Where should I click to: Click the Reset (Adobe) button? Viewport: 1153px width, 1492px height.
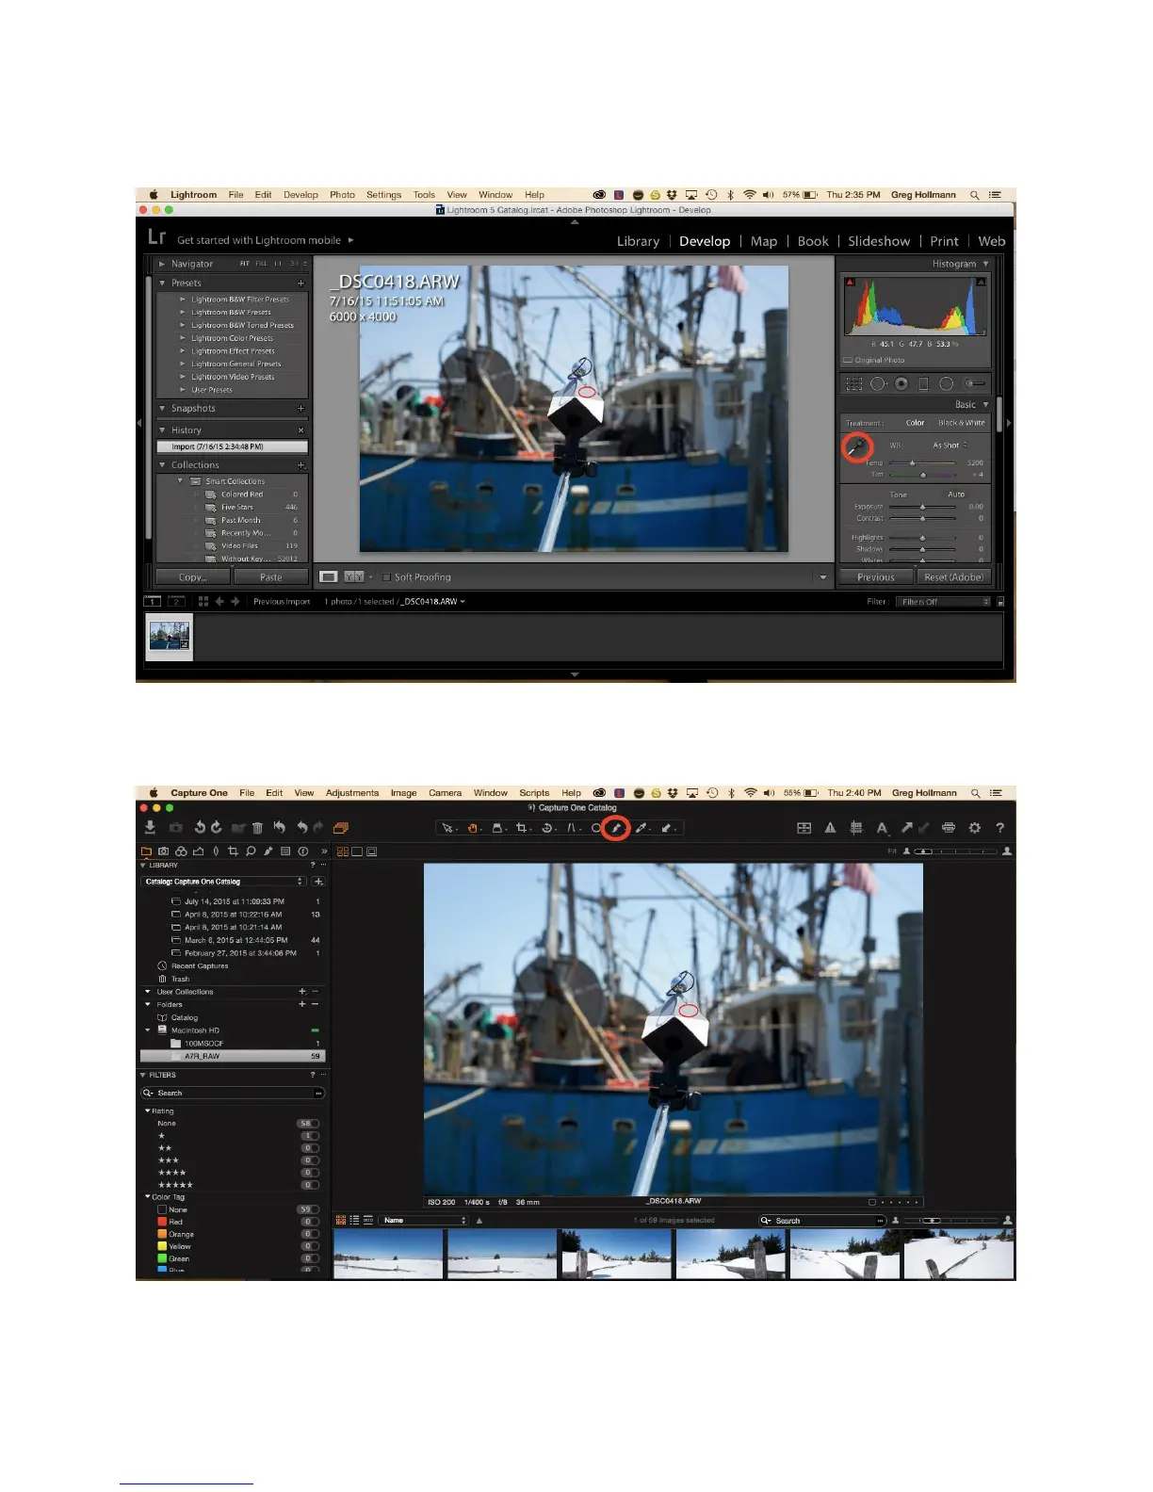tap(953, 577)
